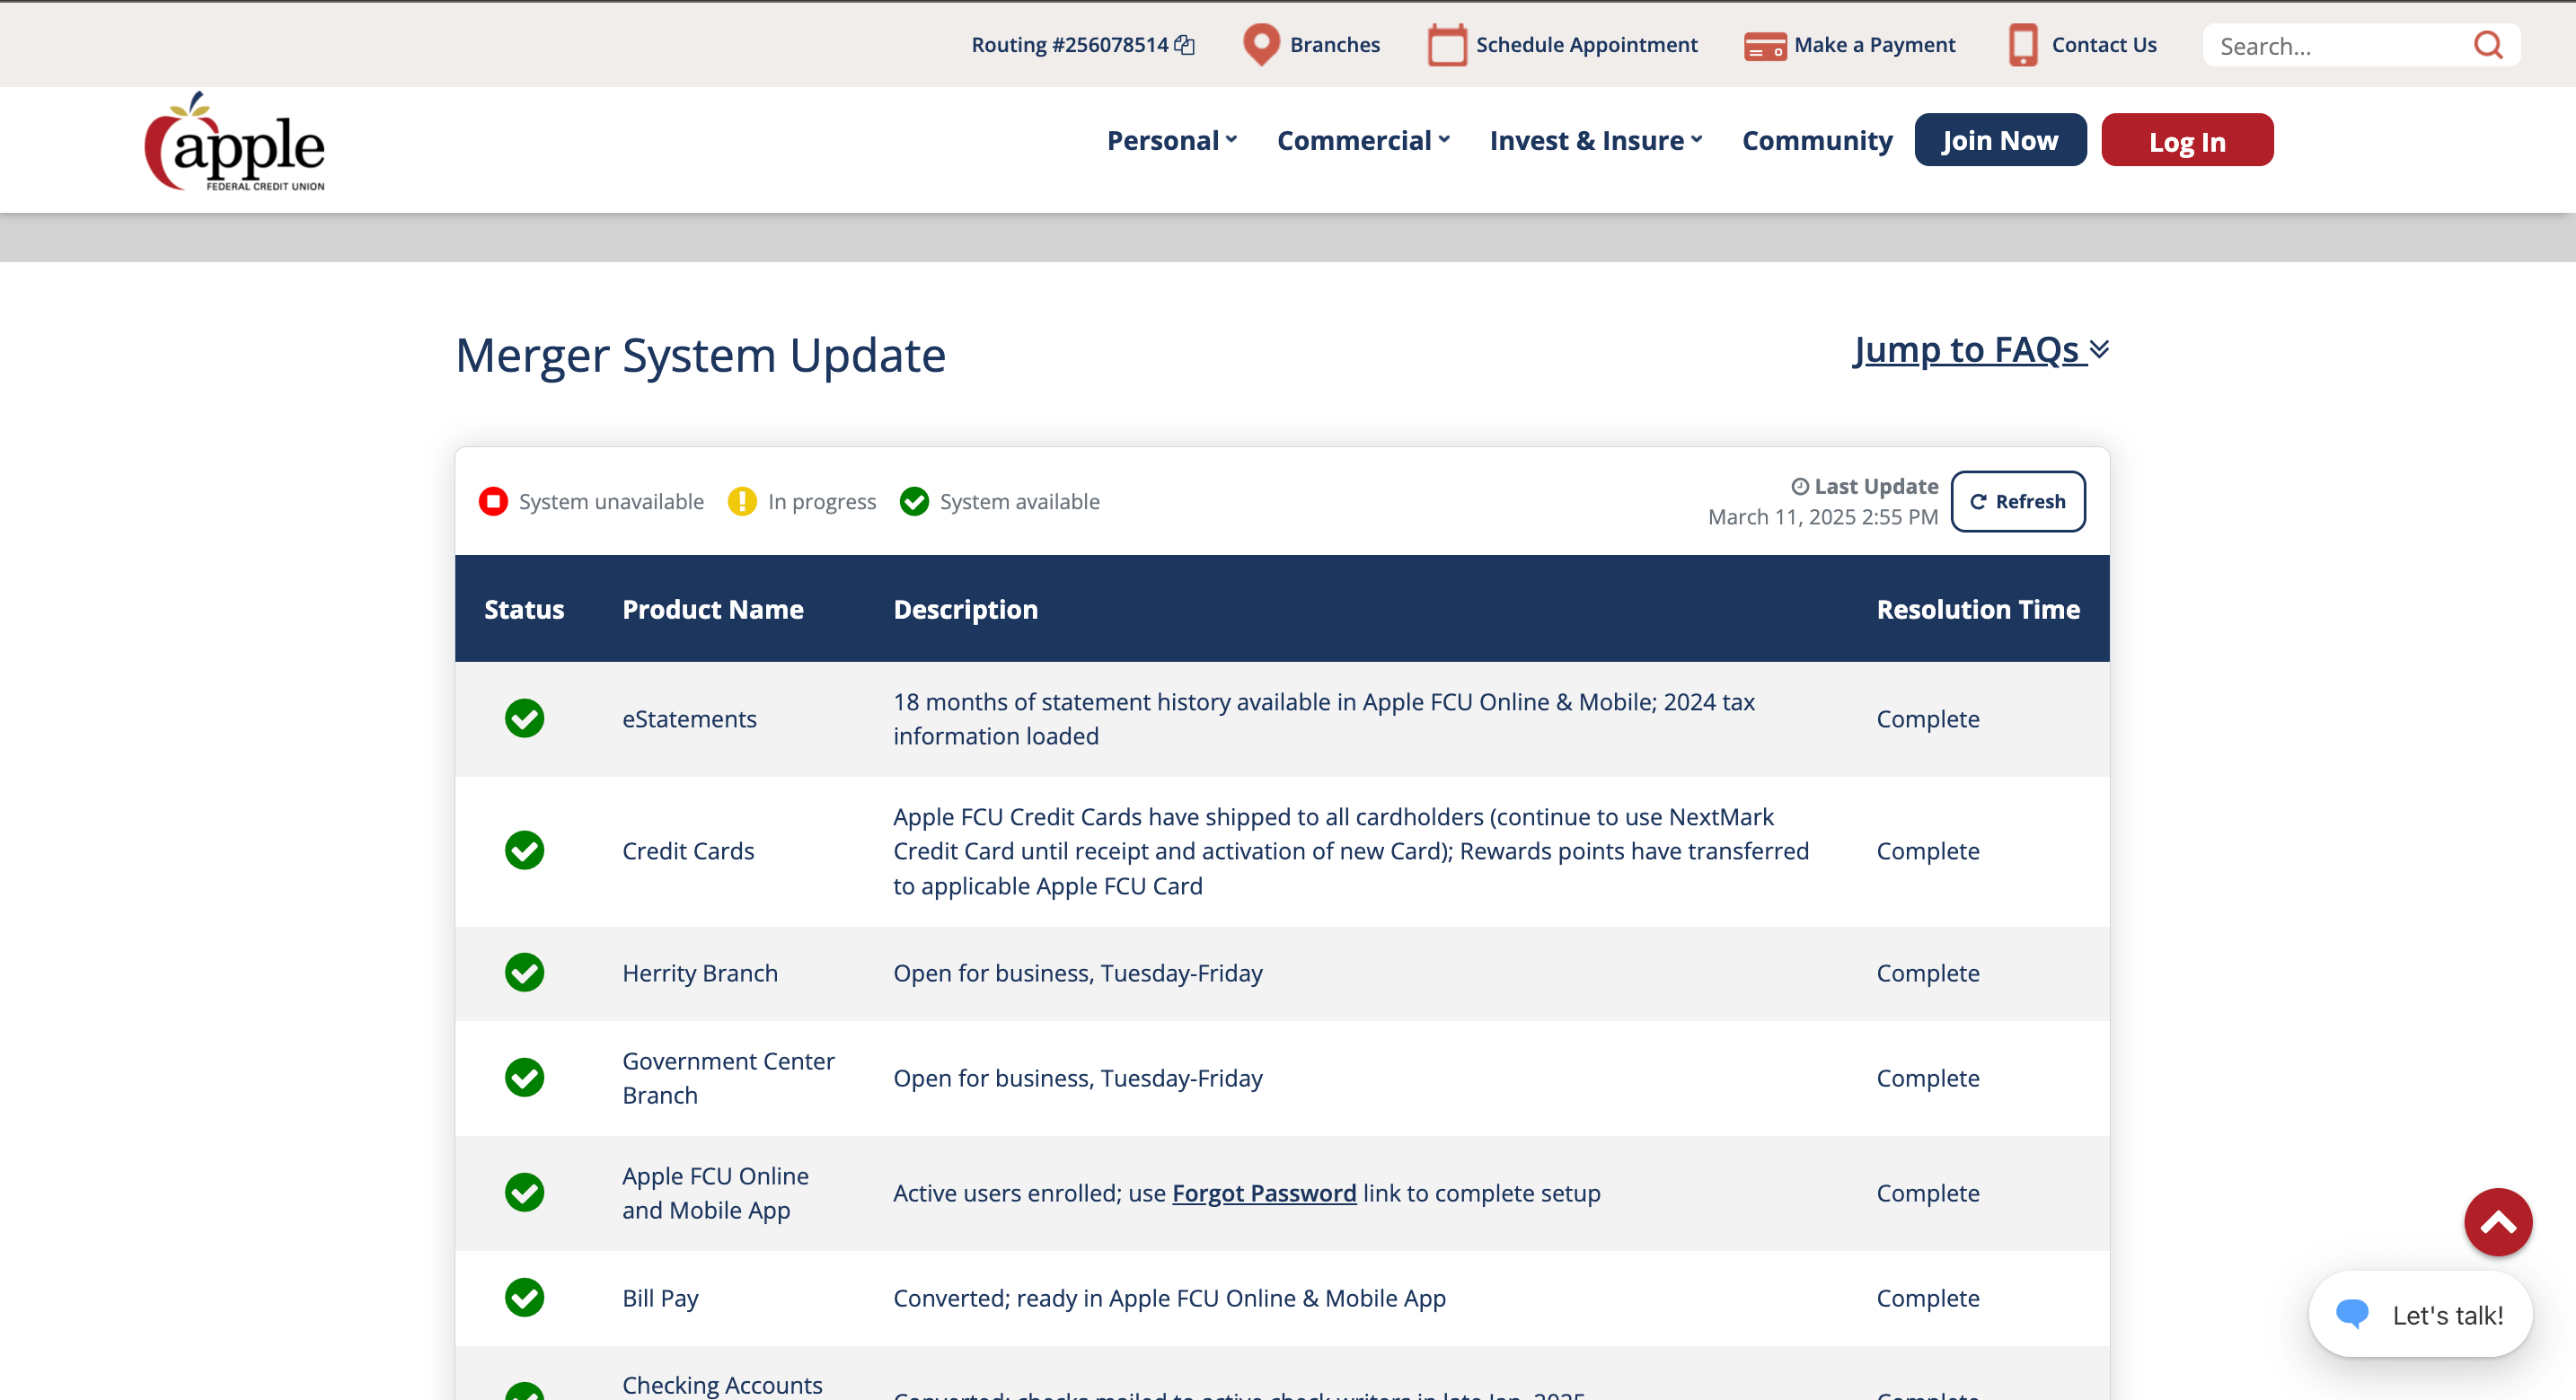Screen dimensions: 2576x1400
Task: Select the green status icon for Bill Pay
Action: click(524, 1297)
